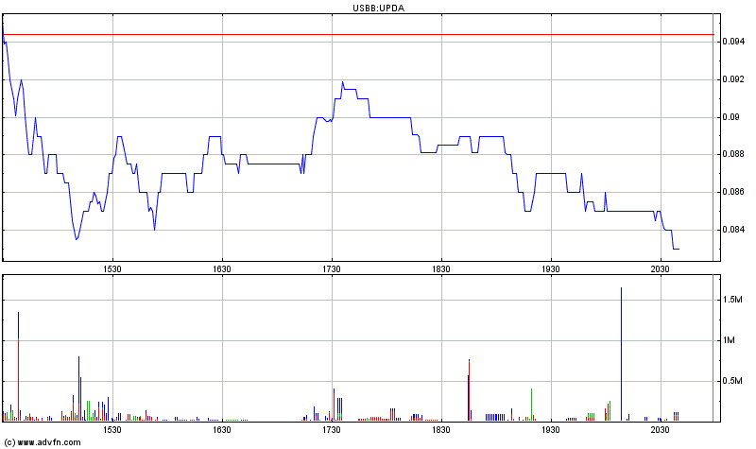Viewport: 756px width, 449px height.
Task: Click the 0.09 price axis label
Action: (x=730, y=117)
